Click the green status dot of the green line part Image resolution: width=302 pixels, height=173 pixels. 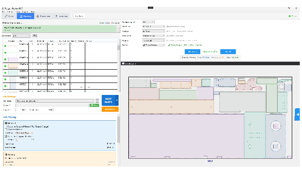[x=5, y=52]
